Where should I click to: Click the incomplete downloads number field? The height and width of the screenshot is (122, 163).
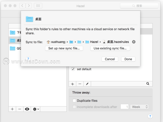tap(125, 107)
